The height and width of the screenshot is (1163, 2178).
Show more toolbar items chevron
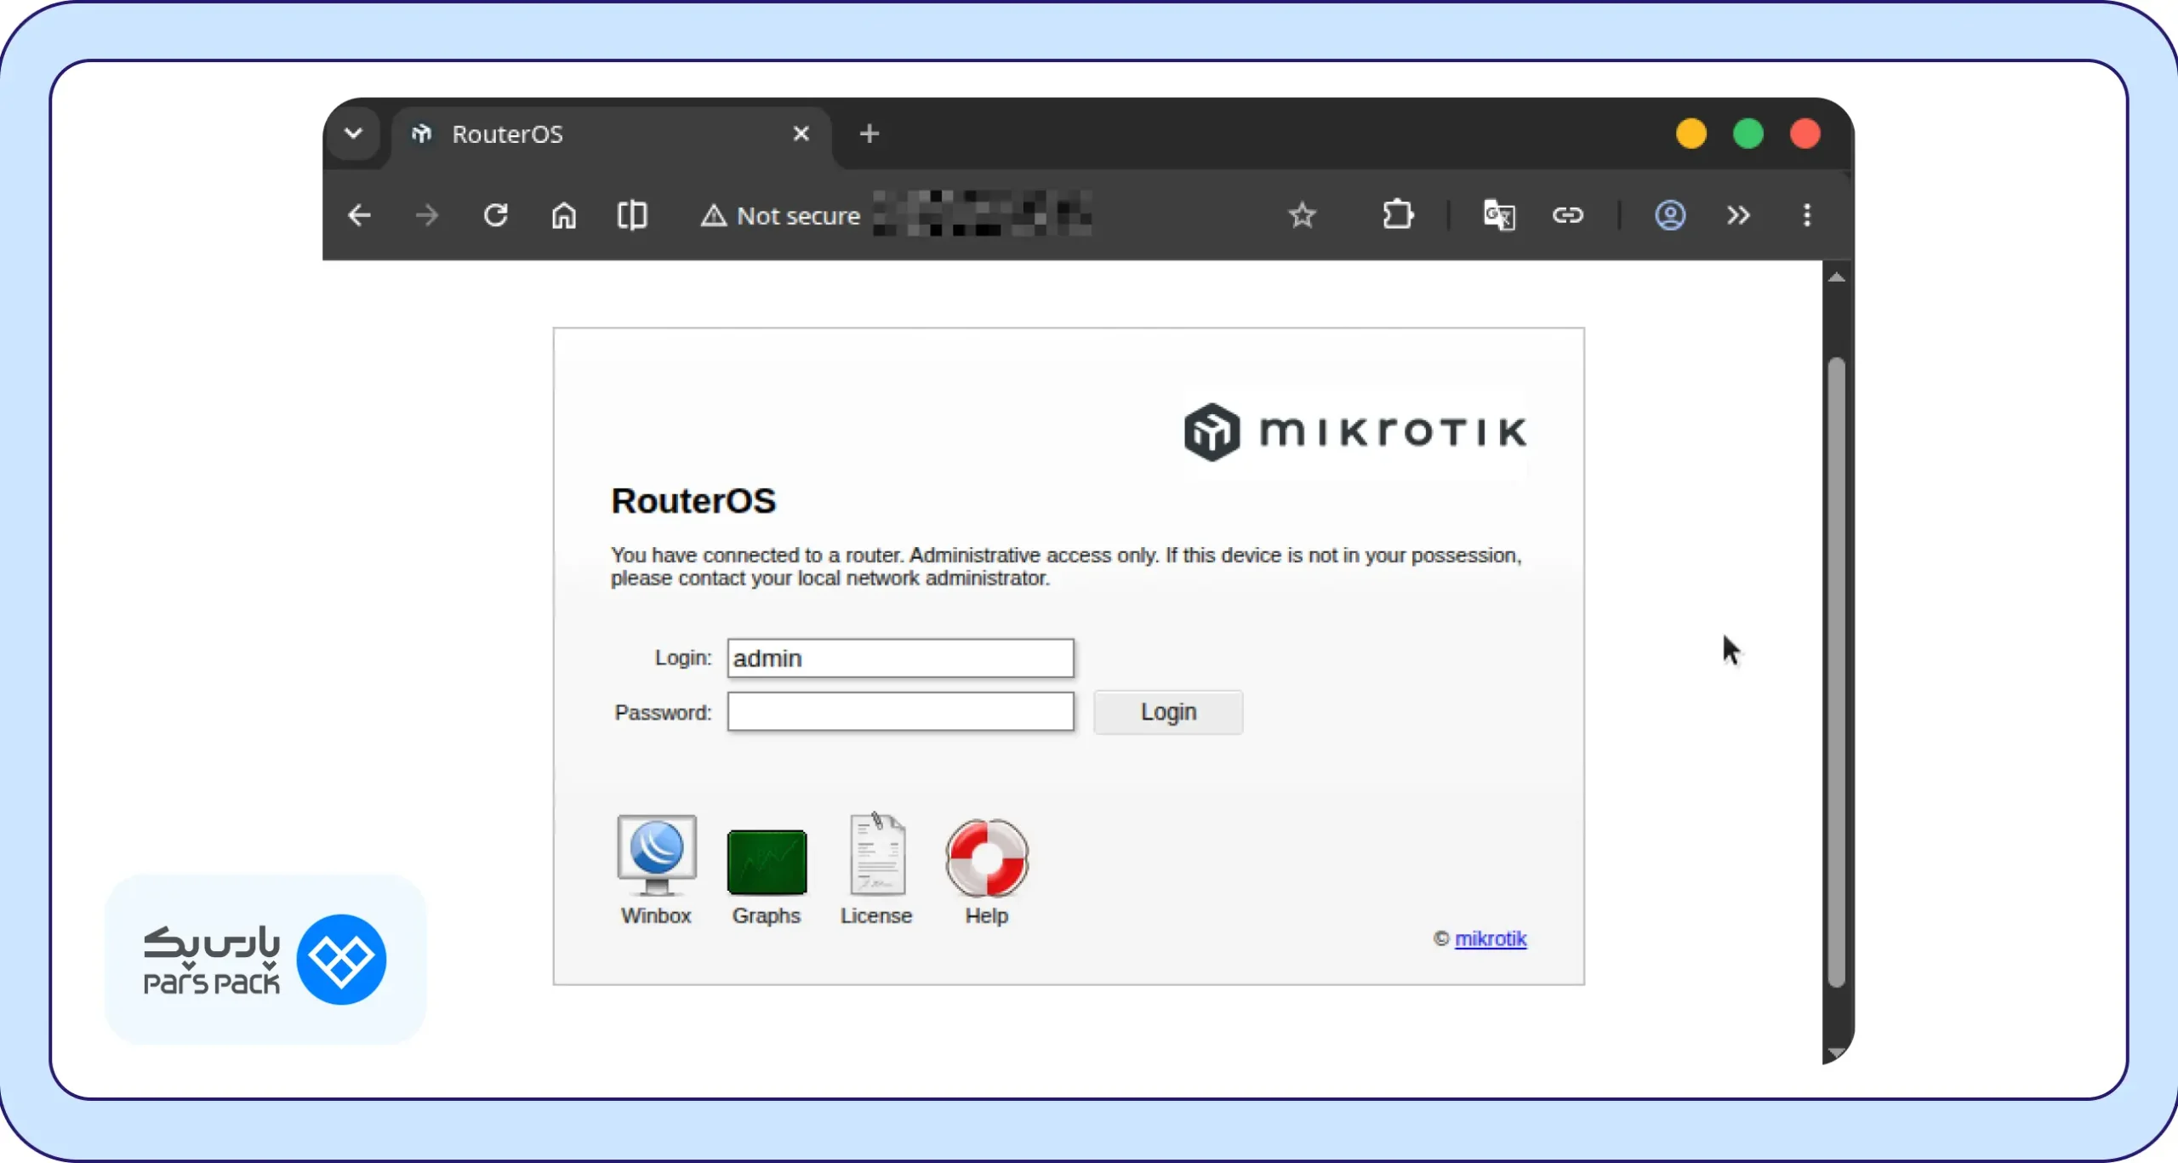pyautogui.click(x=1738, y=215)
